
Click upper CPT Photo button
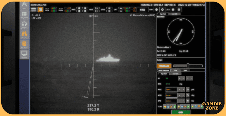121,8
